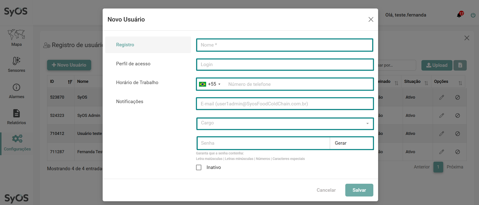This screenshot has width=479, height=205.
Task: Open the +55 country code selector
Action: click(210, 84)
